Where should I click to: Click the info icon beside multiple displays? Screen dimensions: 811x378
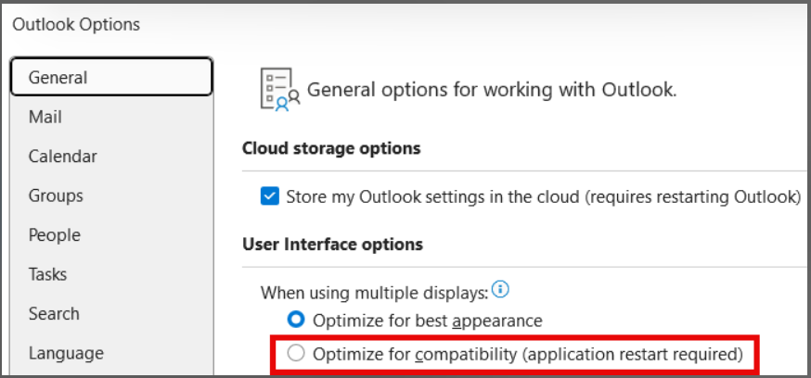(x=501, y=290)
